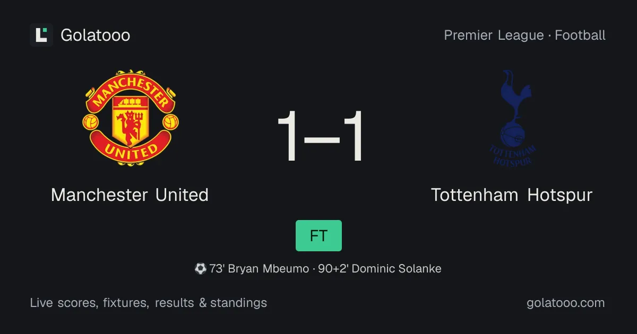Open the Tottenham Hotspur team name

click(512, 195)
